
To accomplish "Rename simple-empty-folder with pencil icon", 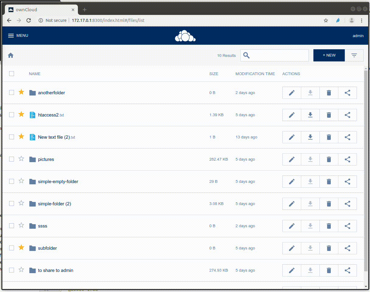I will pyautogui.click(x=292, y=182).
